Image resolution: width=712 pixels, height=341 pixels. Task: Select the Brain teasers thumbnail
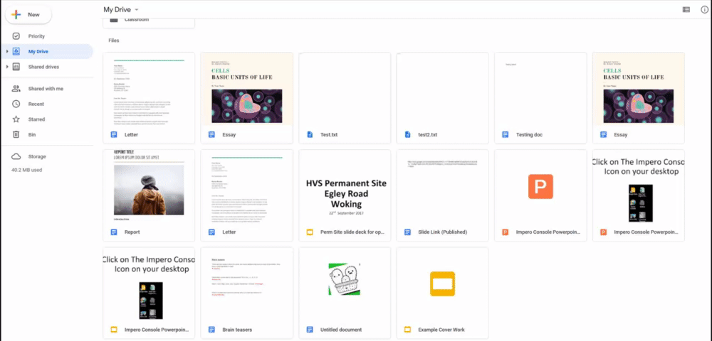click(x=247, y=283)
